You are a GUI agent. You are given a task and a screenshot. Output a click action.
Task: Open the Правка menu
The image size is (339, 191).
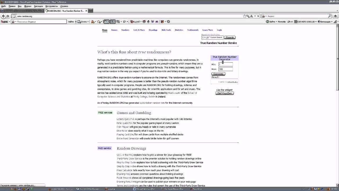(12, 6)
